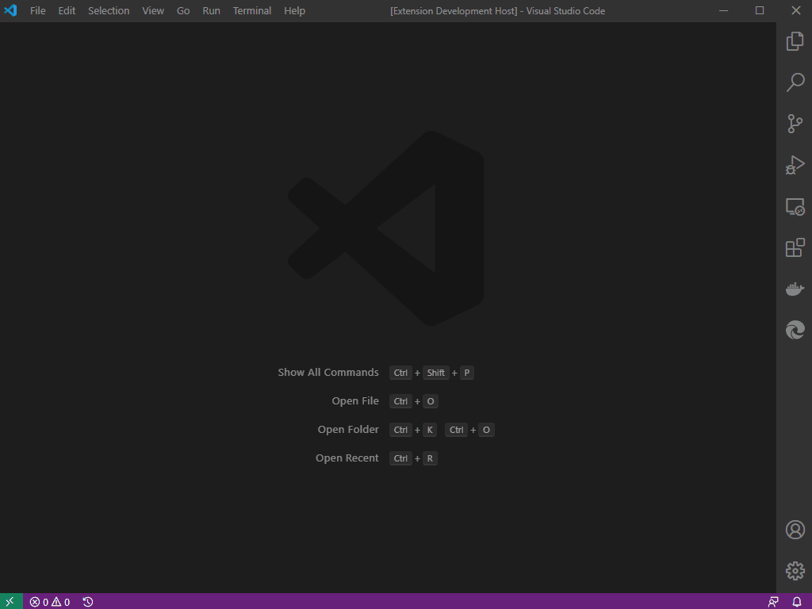Image resolution: width=812 pixels, height=609 pixels.
Task: Click the 'K' key hint in Open Folder row
Action: tap(430, 430)
